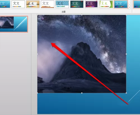The width and height of the screenshot is (140, 115).
Task: Click the picture's top-right corner handle
Action: point(126,15)
